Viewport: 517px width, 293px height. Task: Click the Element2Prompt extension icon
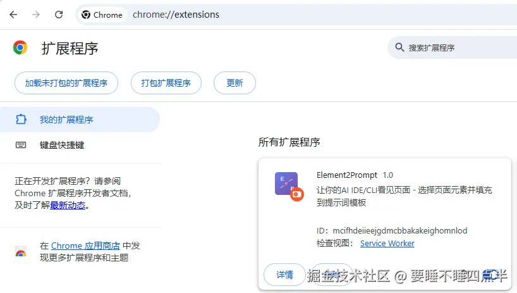click(x=286, y=184)
